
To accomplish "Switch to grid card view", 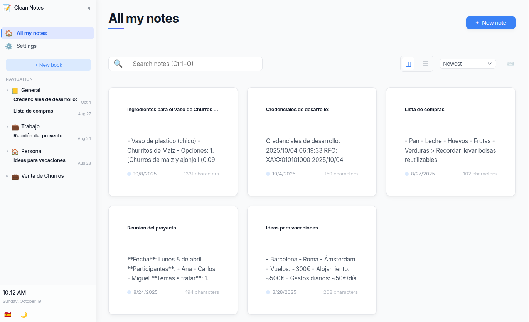I will click(x=408, y=63).
